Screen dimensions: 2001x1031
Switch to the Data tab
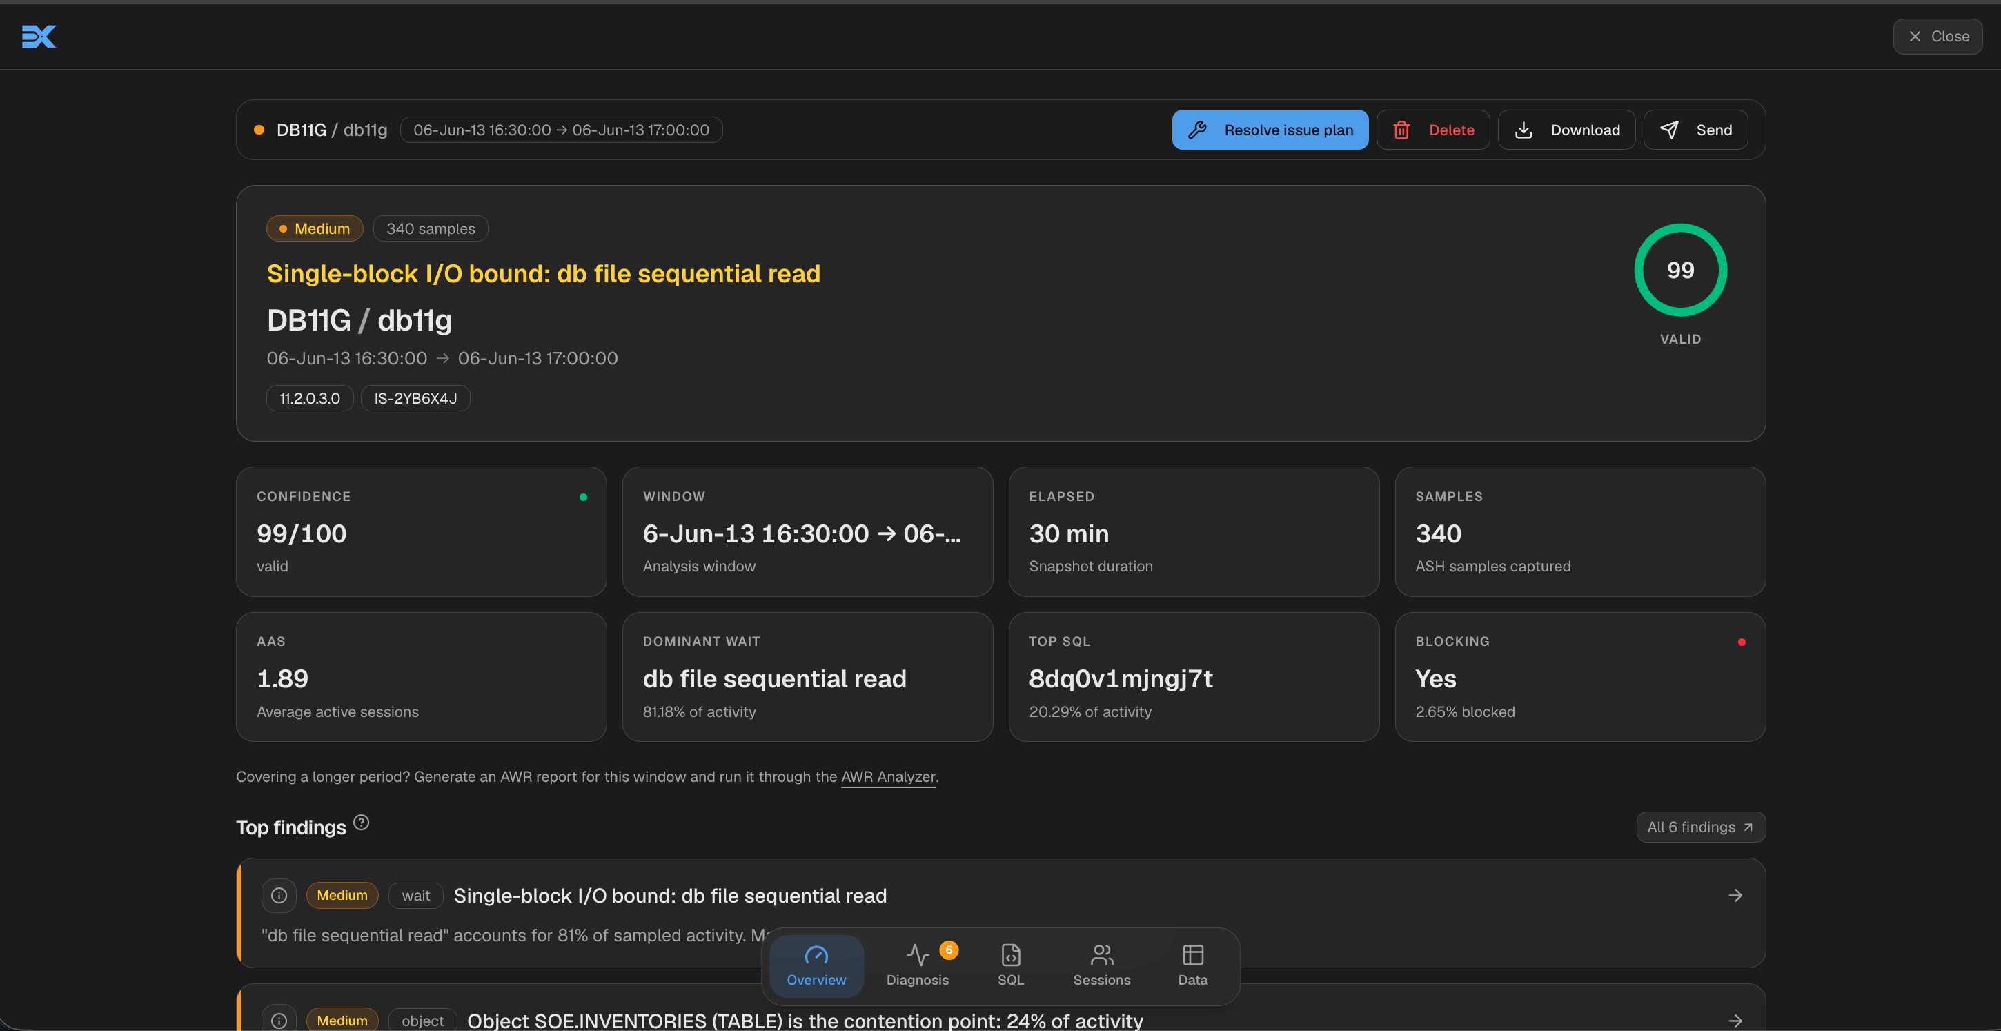(1192, 965)
